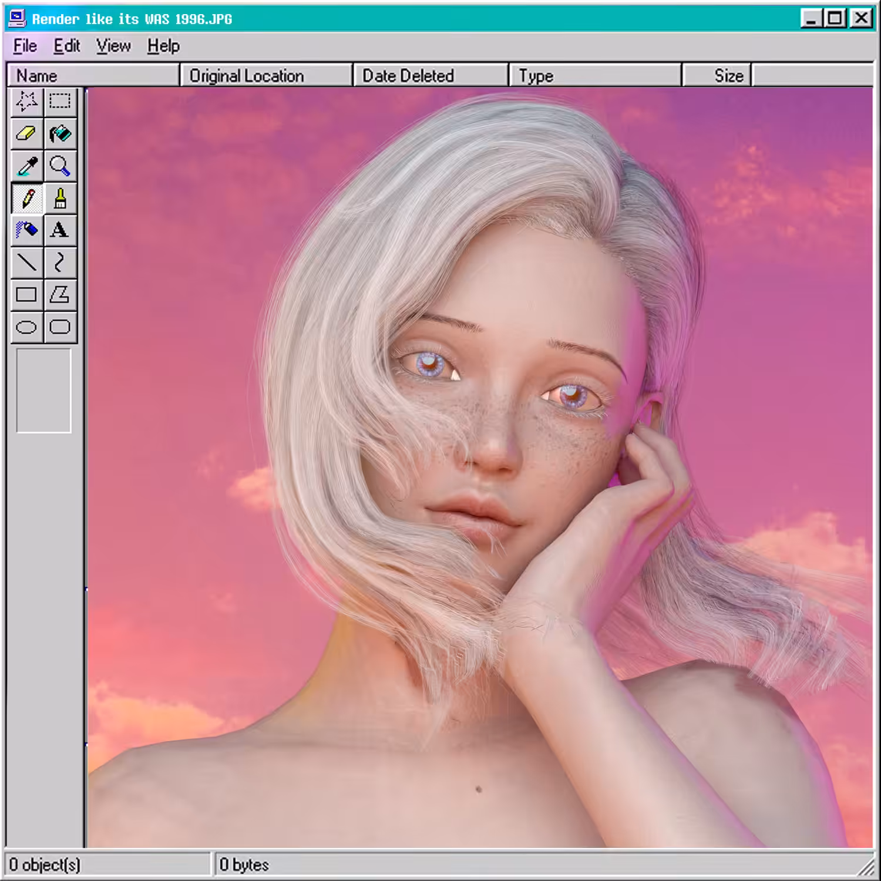The width and height of the screenshot is (881, 881).
Task: Open the File menu
Action: click(25, 46)
